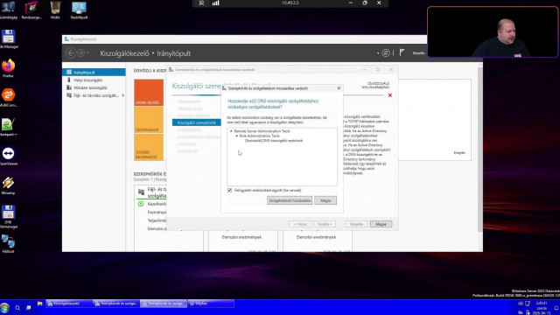Open the notification bell in system tray
This screenshot has width=560, height=315.
pos(556,307)
